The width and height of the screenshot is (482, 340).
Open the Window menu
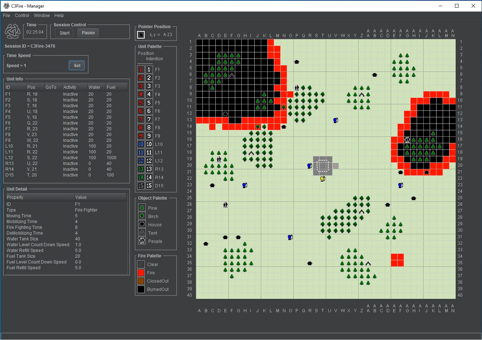42,16
